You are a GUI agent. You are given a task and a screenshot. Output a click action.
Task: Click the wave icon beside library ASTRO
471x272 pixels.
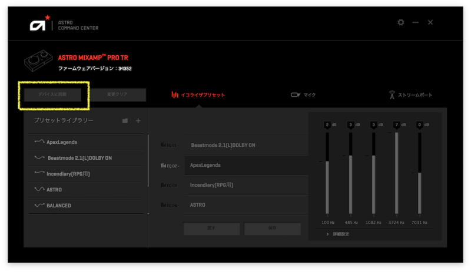39,189
